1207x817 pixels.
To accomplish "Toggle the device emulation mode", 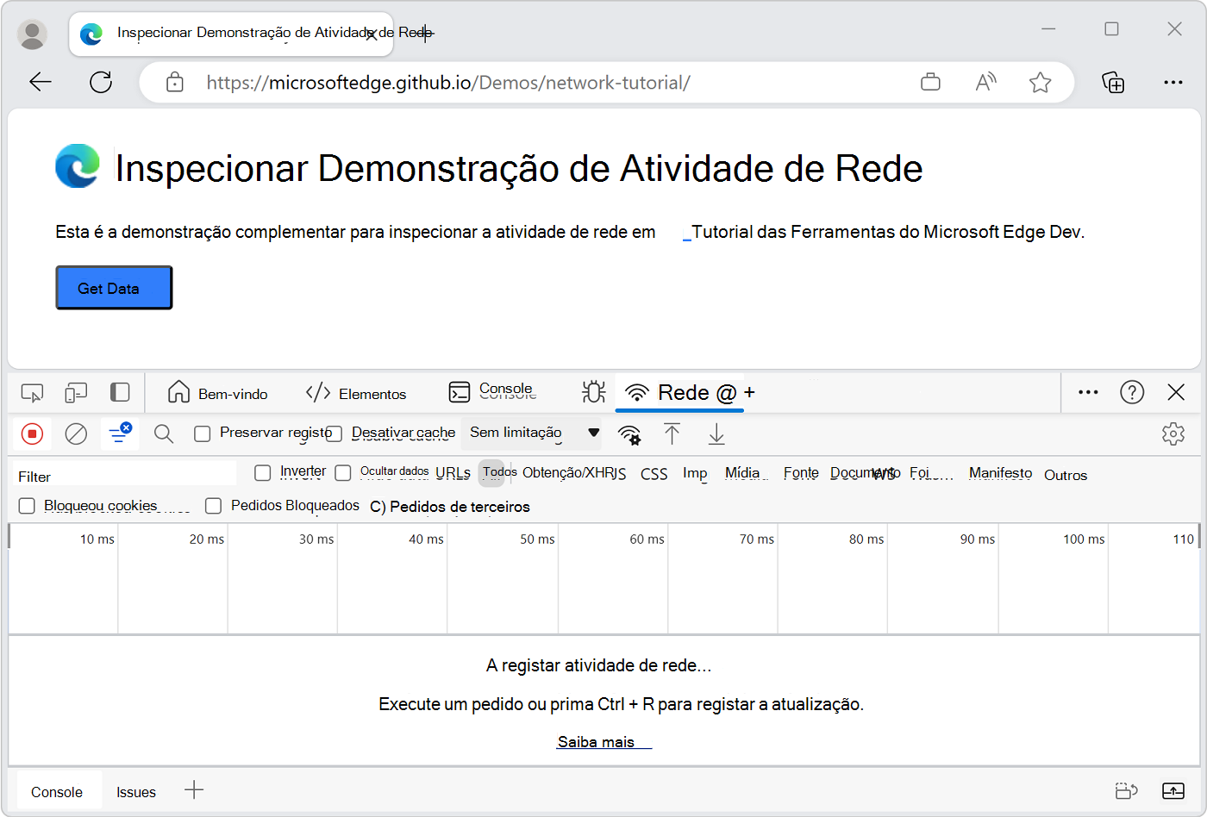I will tap(76, 392).
